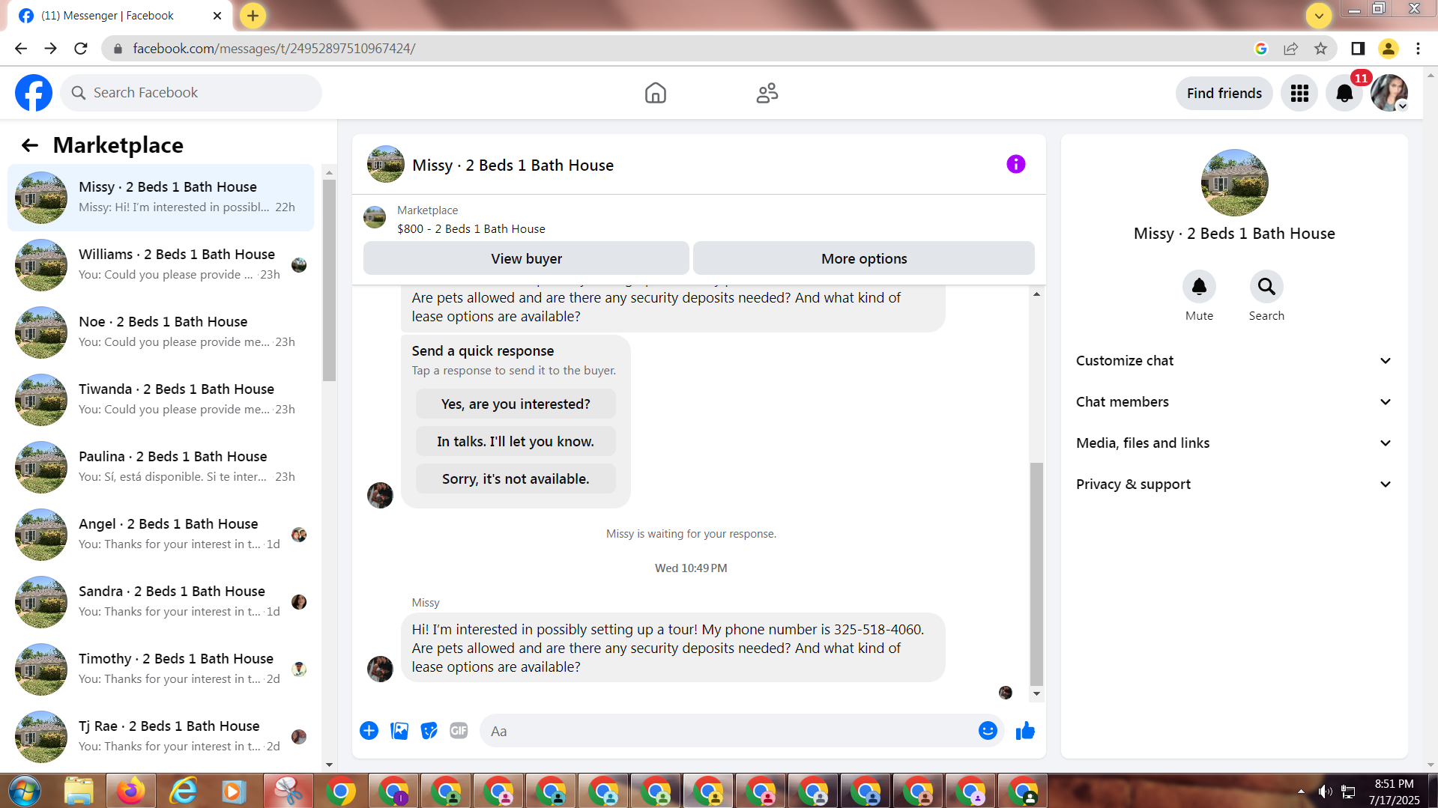The height and width of the screenshot is (808, 1438).
Task: Search in conversation magnifier icon
Action: tap(1266, 287)
